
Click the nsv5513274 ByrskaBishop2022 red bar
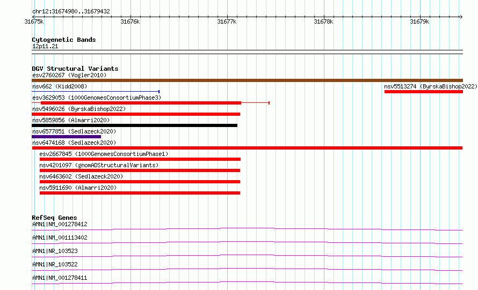(424, 92)
